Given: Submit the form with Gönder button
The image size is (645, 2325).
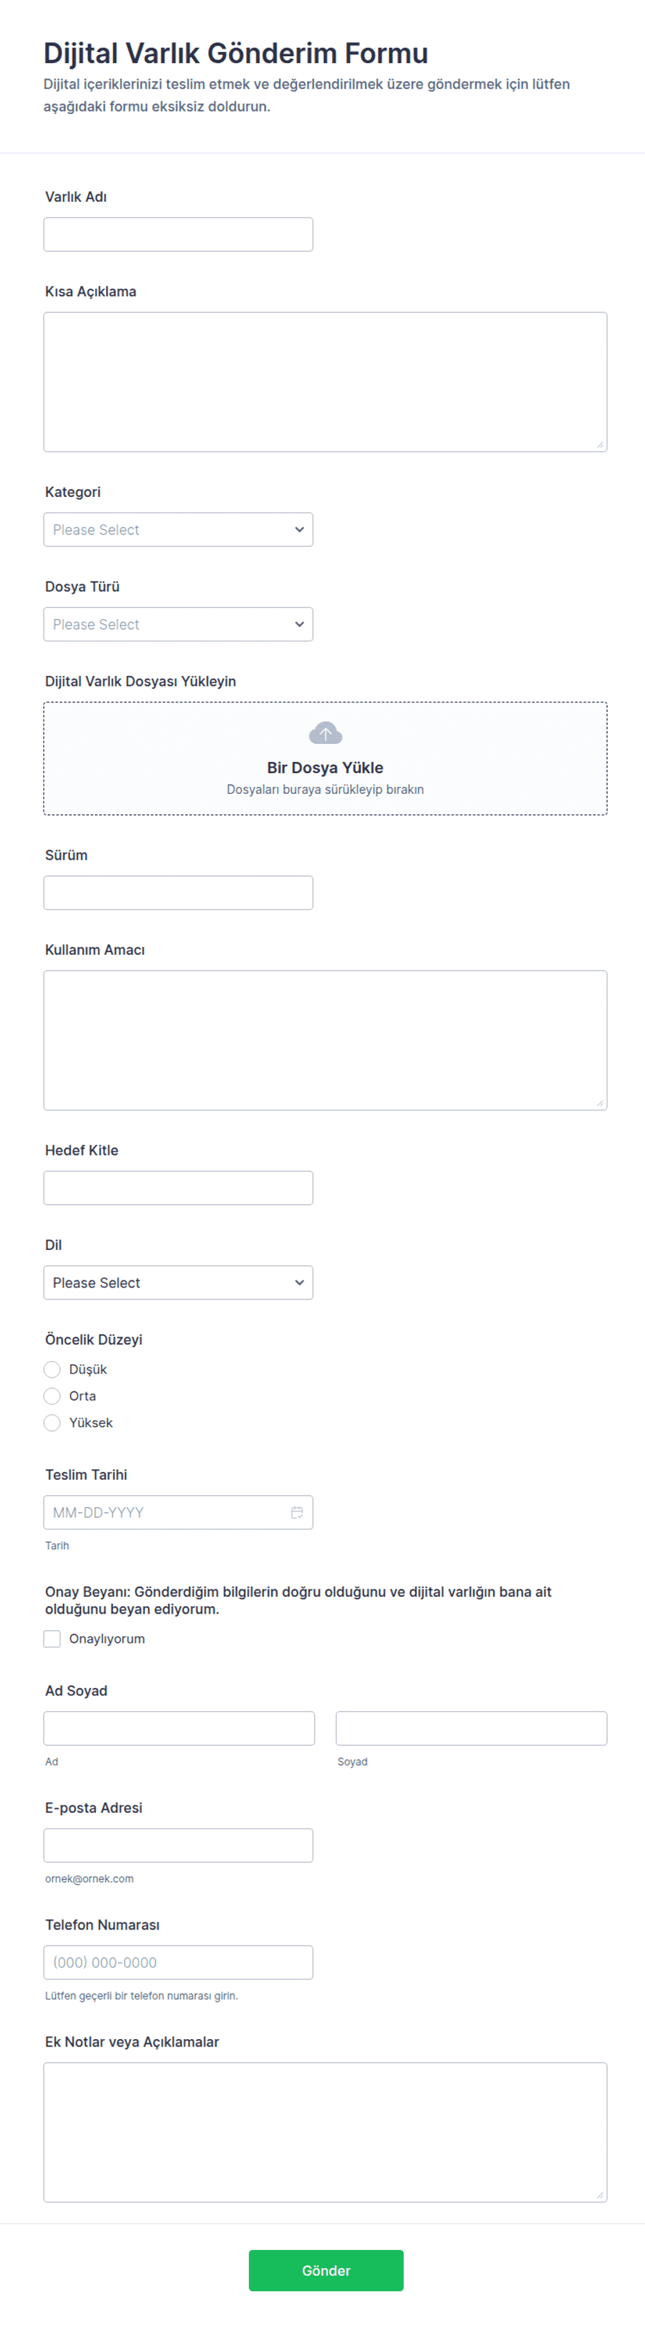Looking at the screenshot, I should click(x=326, y=2270).
